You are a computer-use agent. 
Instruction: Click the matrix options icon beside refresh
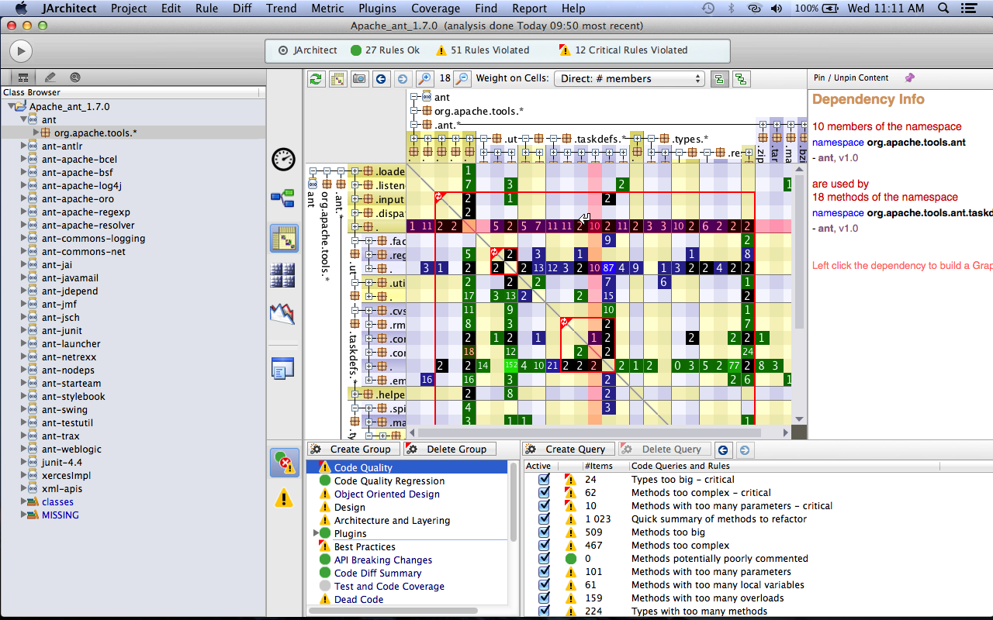(x=337, y=78)
